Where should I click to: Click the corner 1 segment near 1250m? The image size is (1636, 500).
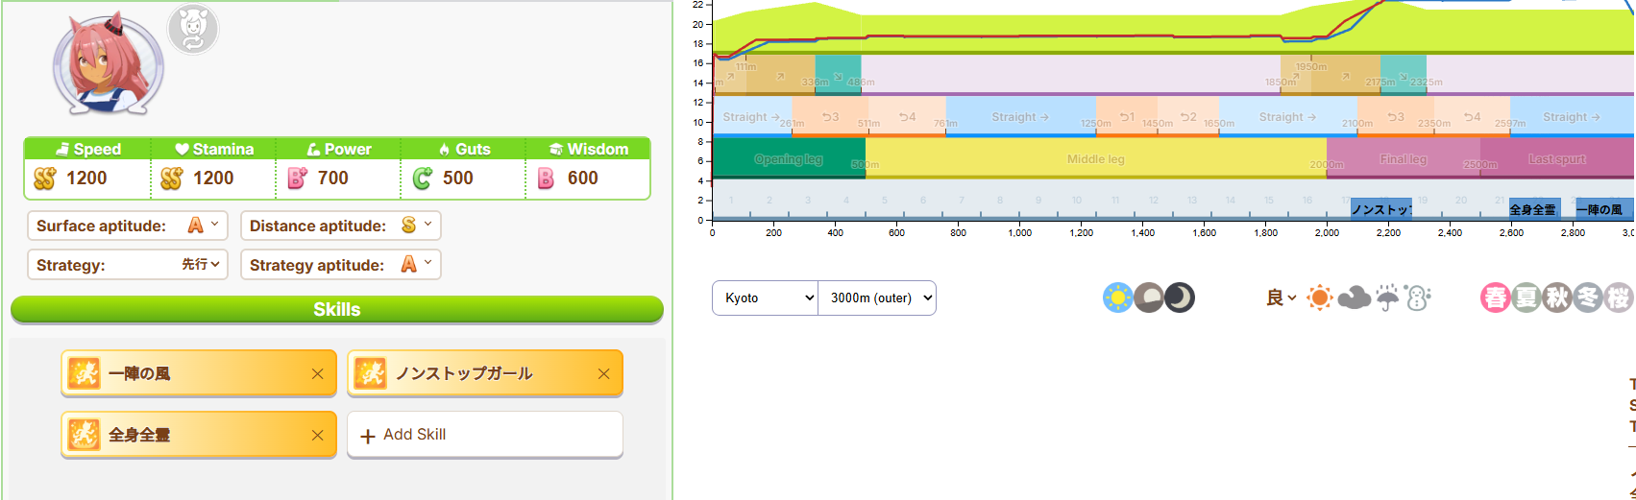(x=1127, y=116)
